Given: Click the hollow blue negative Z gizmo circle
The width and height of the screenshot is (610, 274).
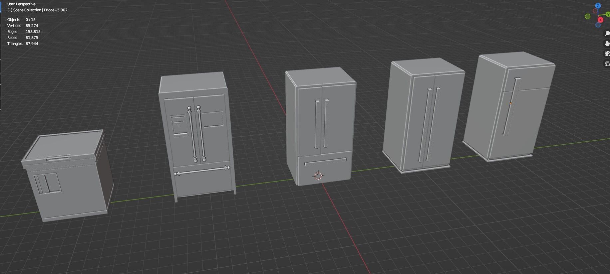Looking at the screenshot, I should coord(598,25).
